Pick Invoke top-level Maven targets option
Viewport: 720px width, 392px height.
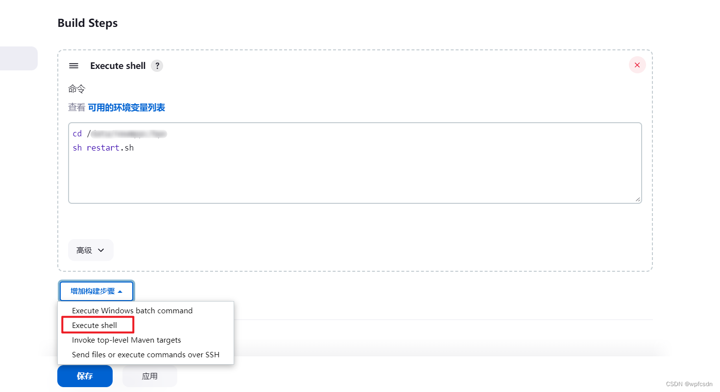click(126, 340)
